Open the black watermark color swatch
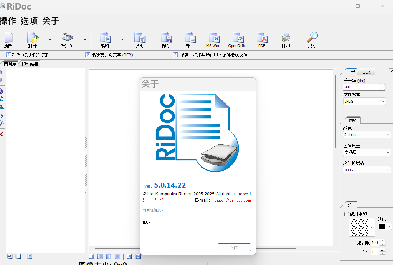Screen dimensions: 393x265 tap(384, 227)
